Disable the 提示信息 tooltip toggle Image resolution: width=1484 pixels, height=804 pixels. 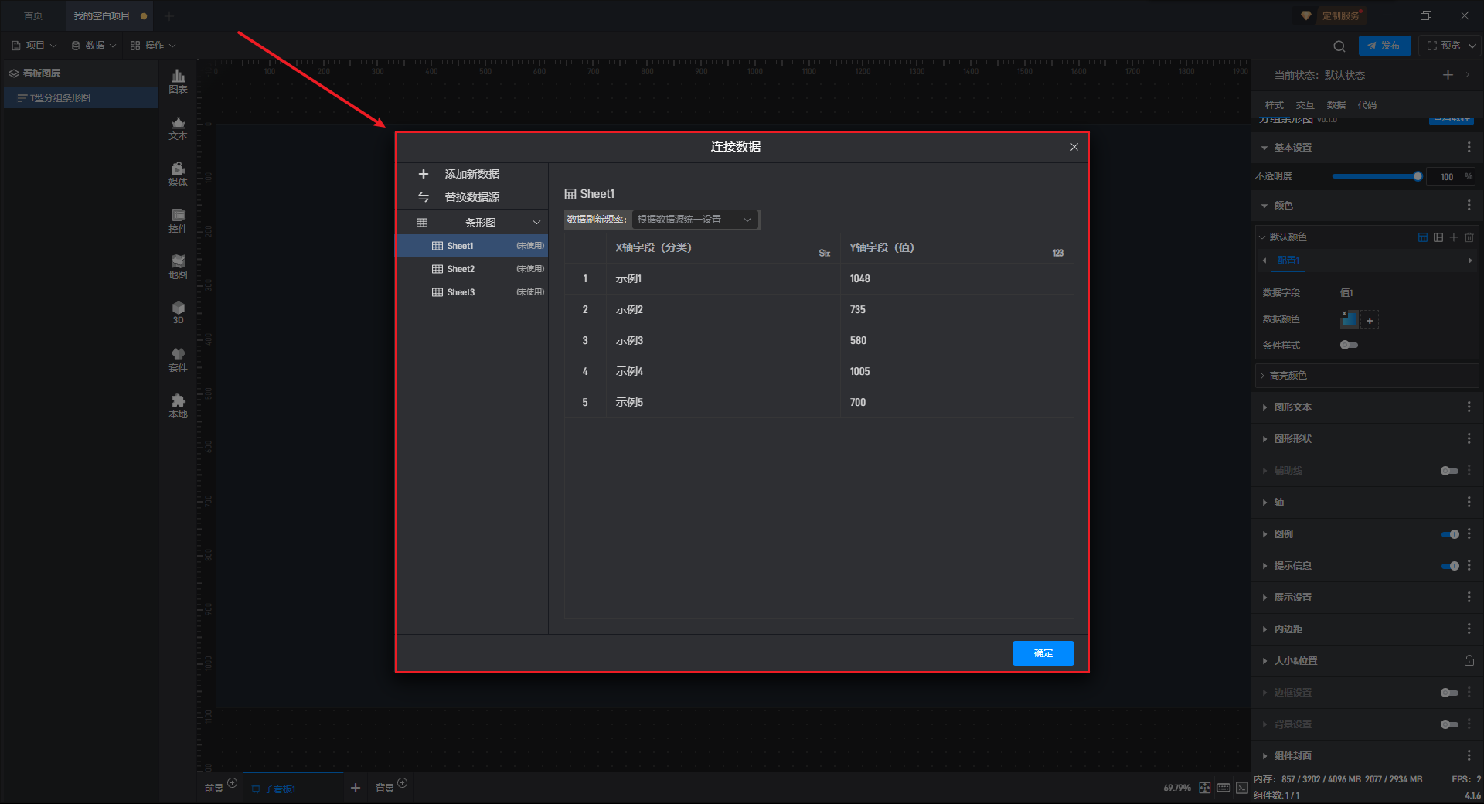[1449, 566]
